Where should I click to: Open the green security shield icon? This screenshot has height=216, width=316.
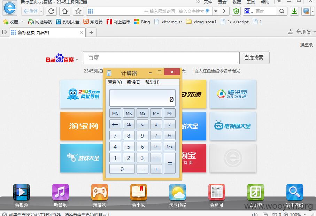[236, 11]
